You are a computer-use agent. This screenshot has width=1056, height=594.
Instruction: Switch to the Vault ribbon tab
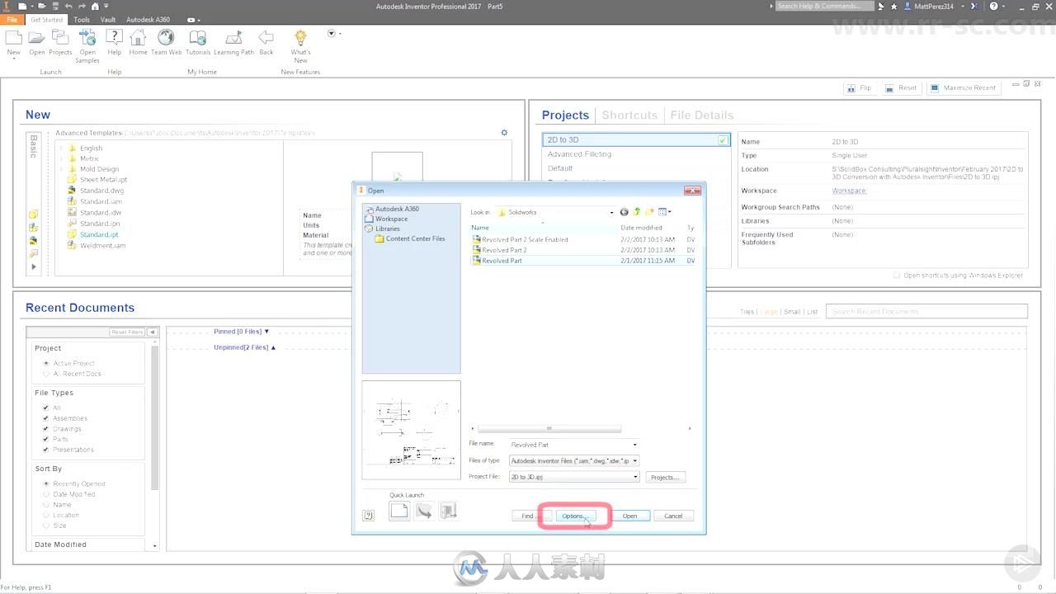click(108, 19)
